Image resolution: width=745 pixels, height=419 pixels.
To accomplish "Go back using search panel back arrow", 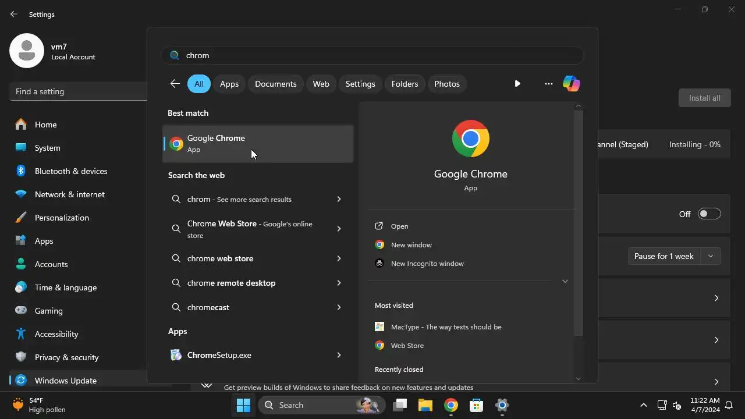I will click(x=175, y=84).
